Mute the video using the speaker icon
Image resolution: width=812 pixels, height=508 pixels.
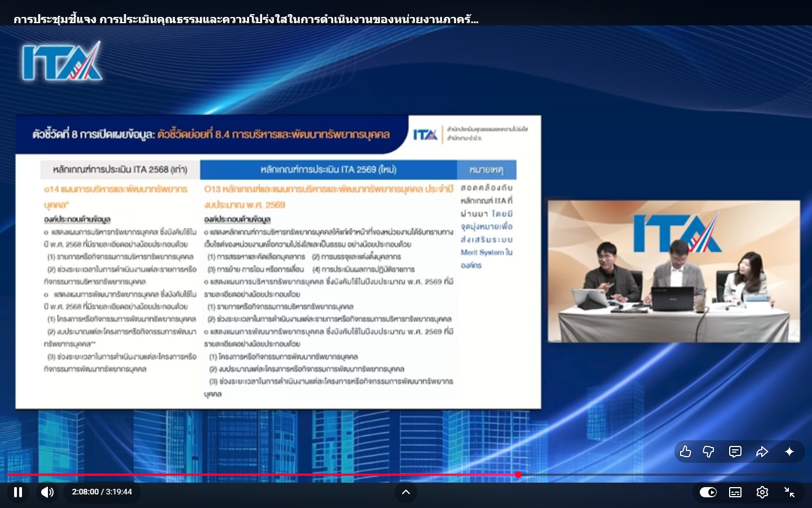pyautogui.click(x=47, y=492)
